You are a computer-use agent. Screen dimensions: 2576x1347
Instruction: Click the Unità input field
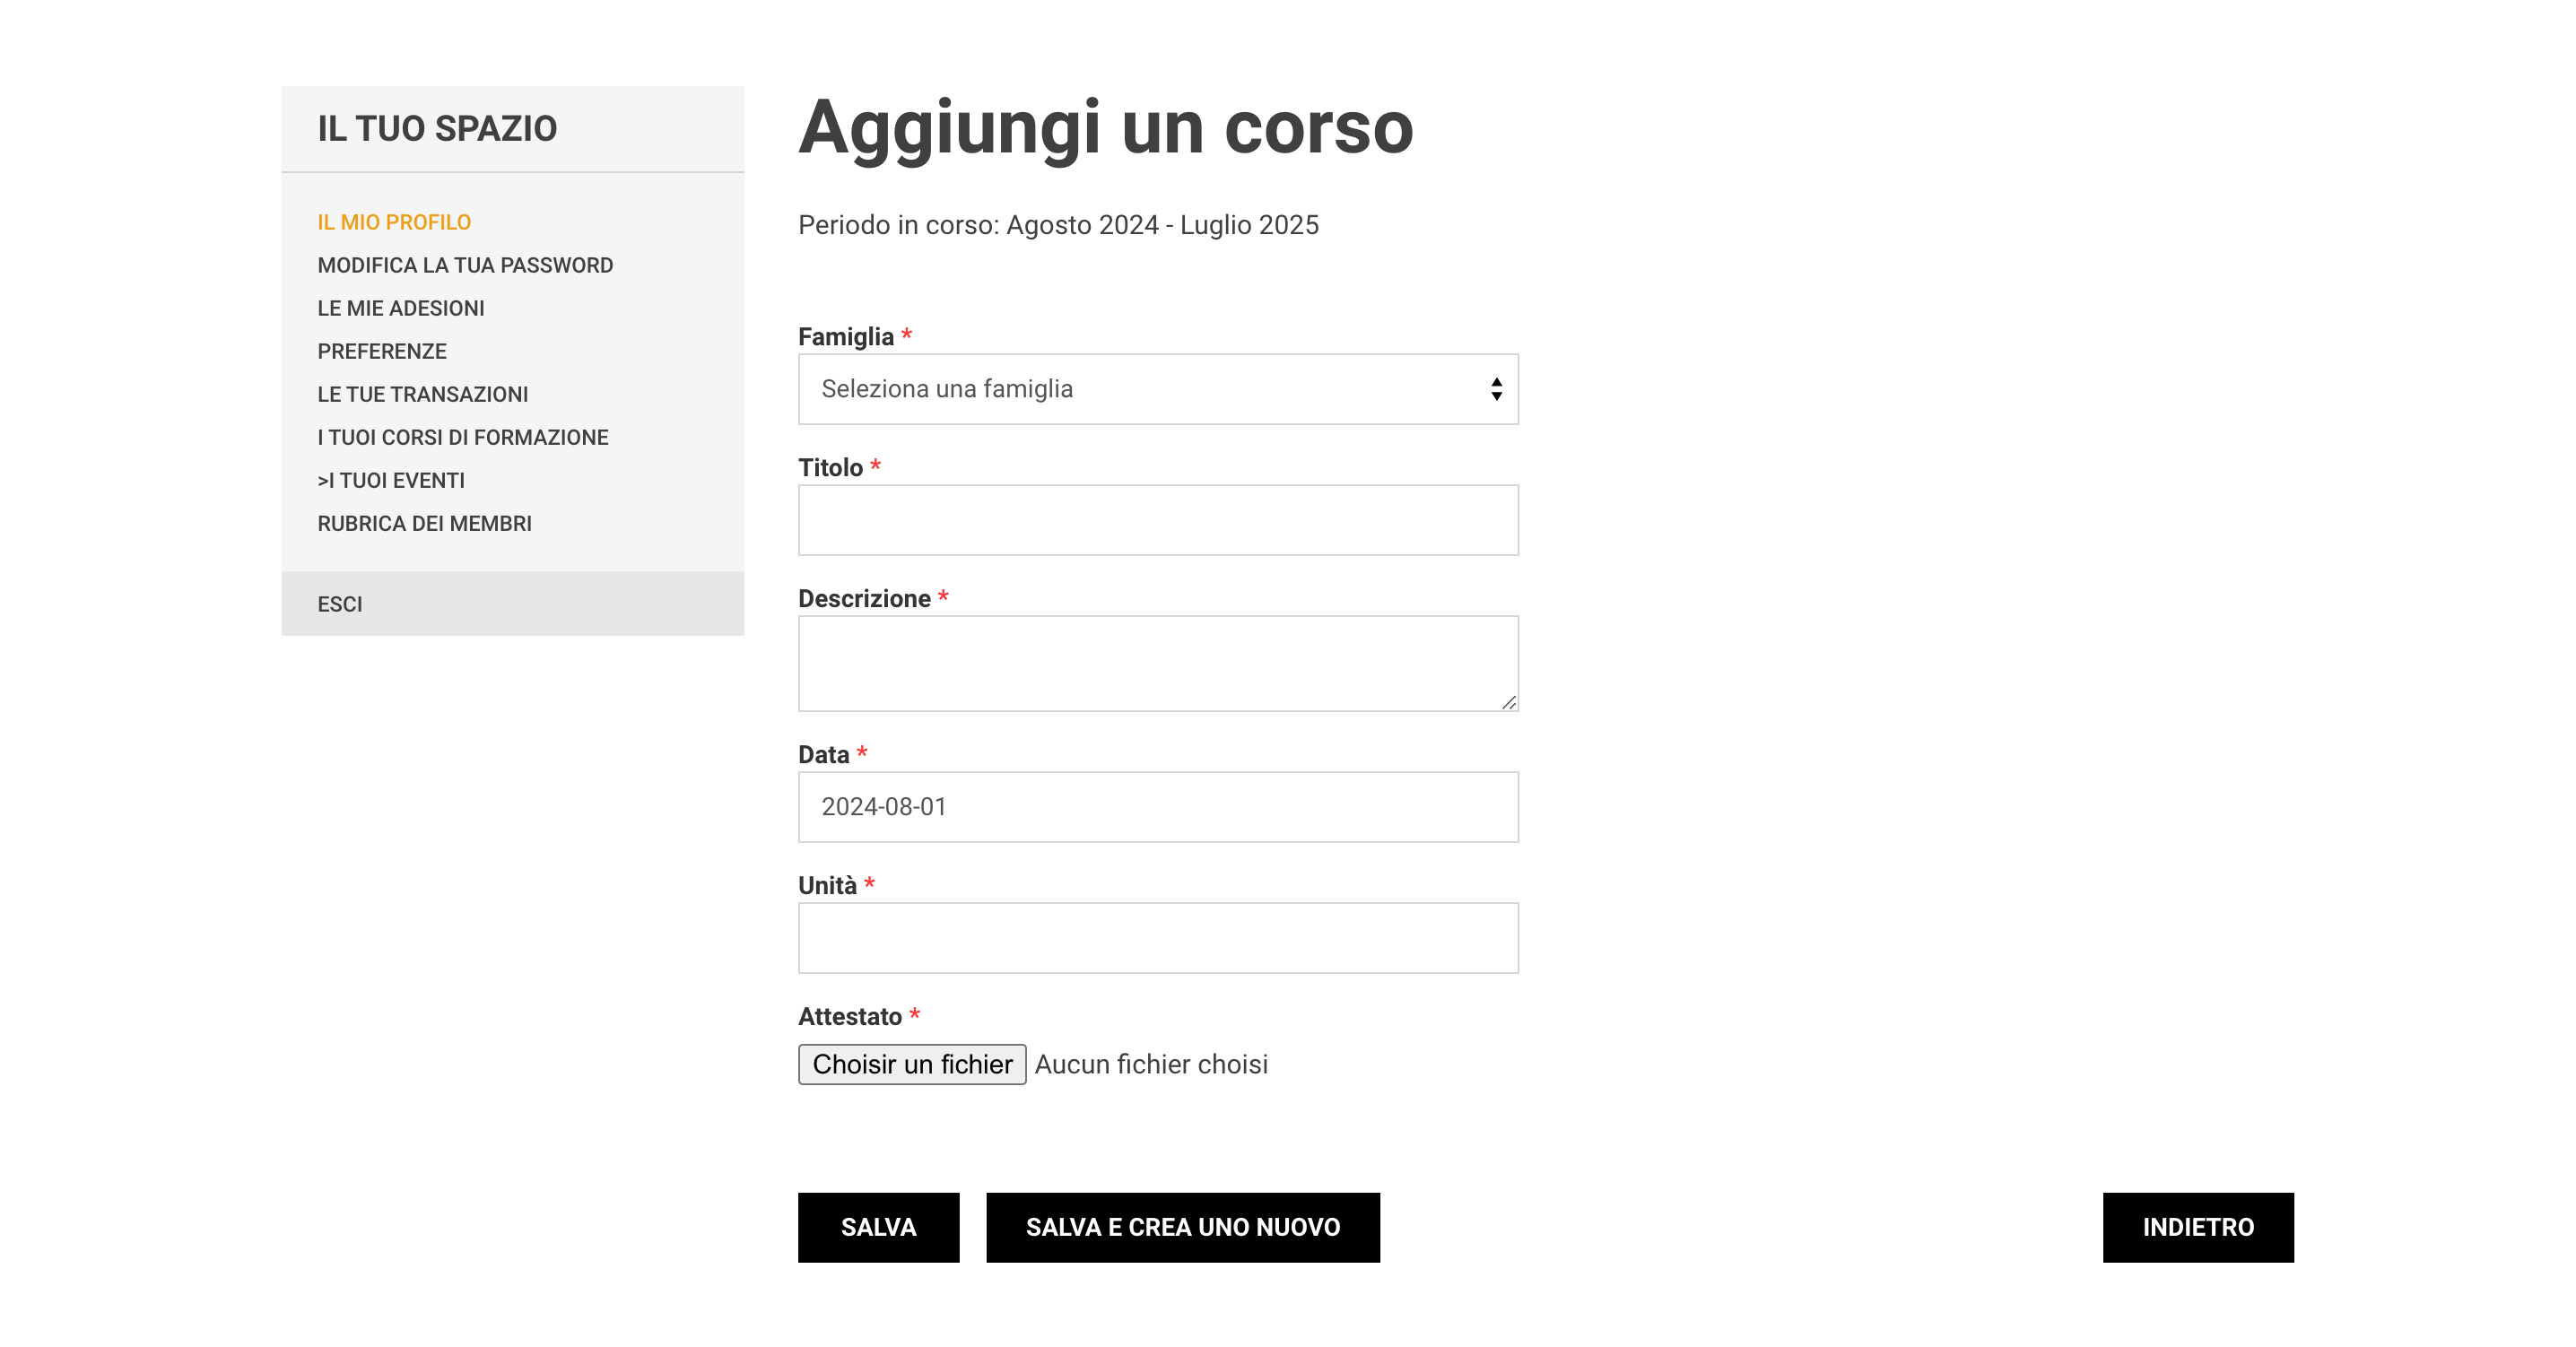pos(1157,938)
